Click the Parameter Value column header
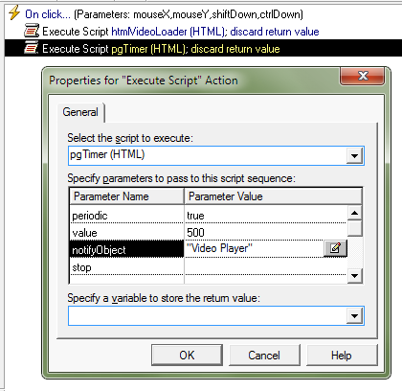 (x=273, y=196)
